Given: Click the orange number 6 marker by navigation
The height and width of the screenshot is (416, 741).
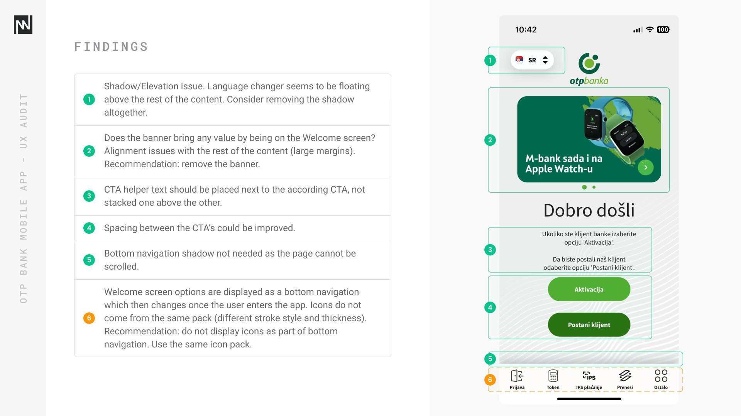Looking at the screenshot, I should point(490,380).
